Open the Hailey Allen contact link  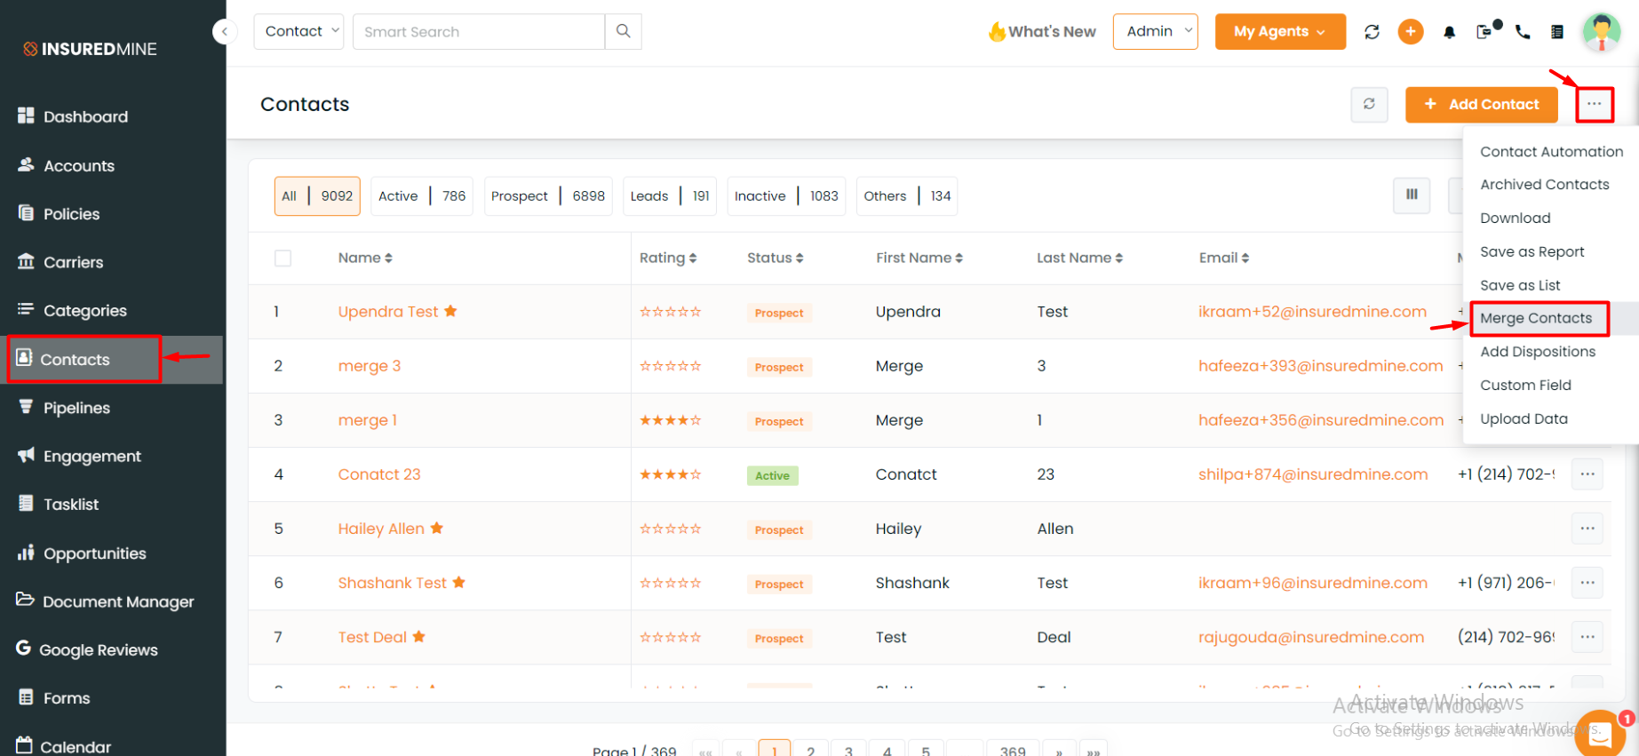[381, 529]
